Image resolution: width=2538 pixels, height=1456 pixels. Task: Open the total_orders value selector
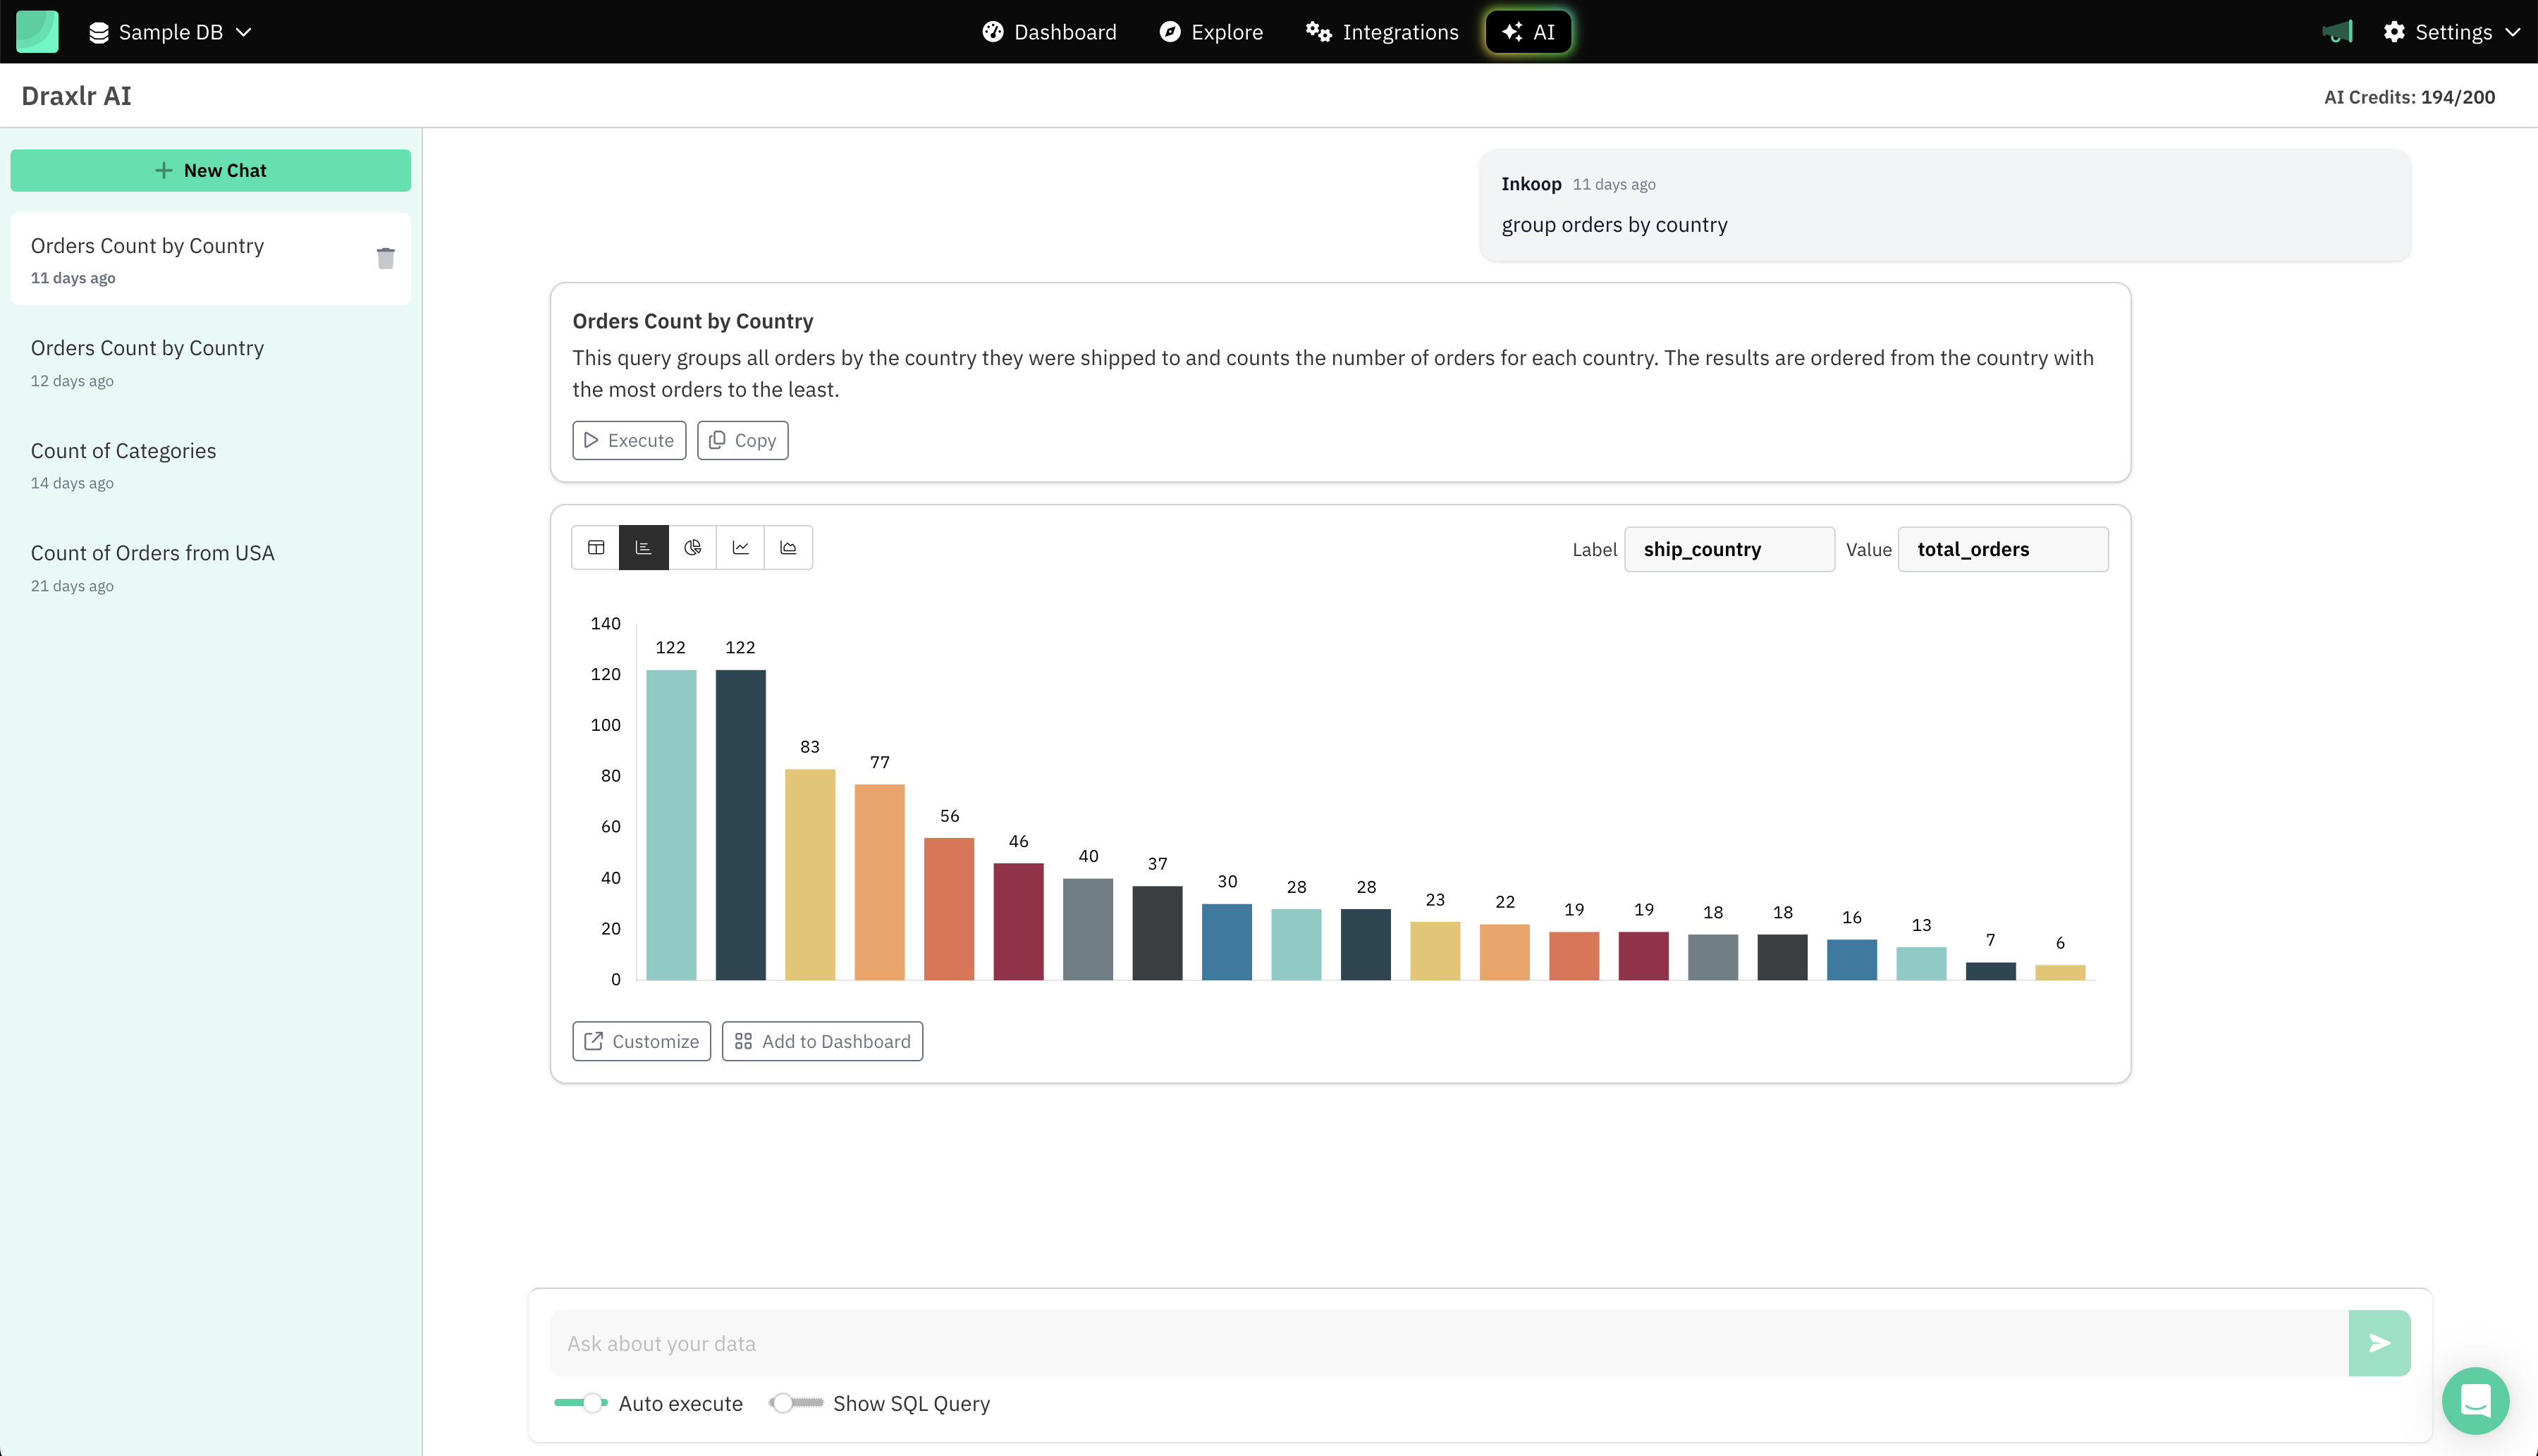(x=2001, y=549)
